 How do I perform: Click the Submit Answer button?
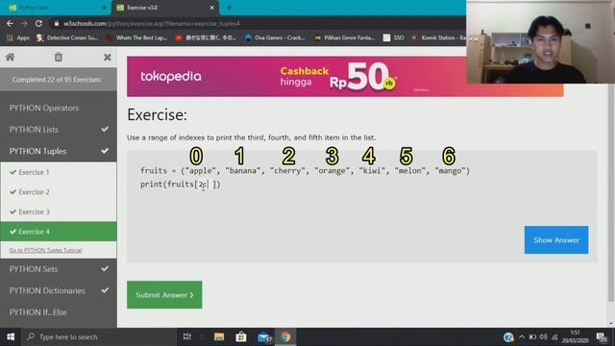tap(164, 295)
